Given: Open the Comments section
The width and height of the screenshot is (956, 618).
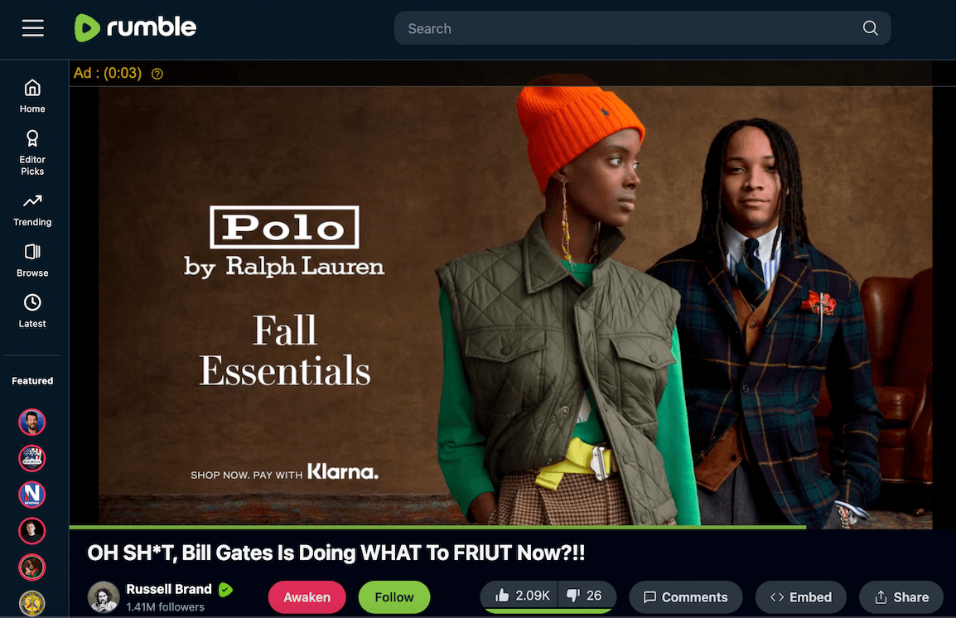Looking at the screenshot, I should 686,597.
